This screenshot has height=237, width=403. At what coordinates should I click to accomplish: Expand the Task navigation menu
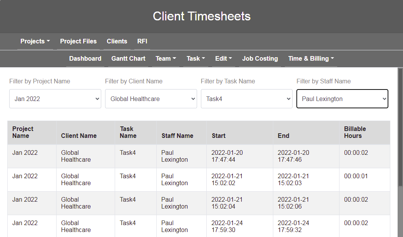tap(196, 59)
